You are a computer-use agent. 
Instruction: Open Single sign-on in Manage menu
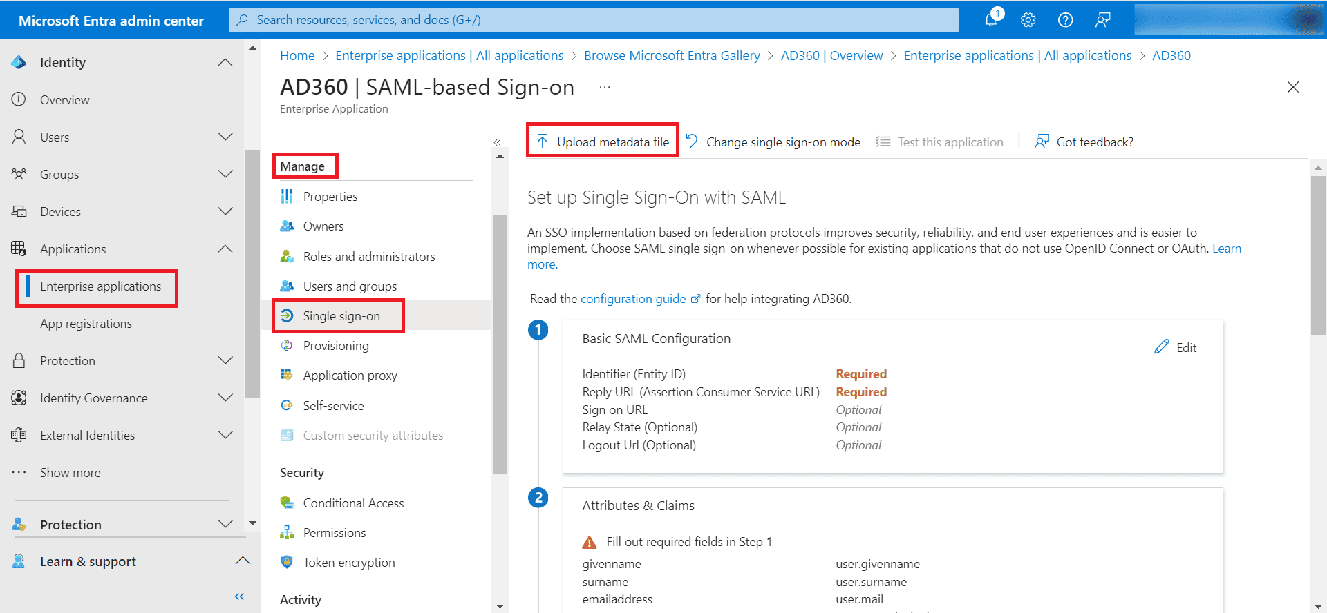coord(341,316)
